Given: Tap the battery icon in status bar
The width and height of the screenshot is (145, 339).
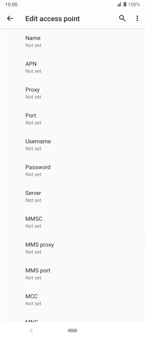Looking at the screenshot, I should click(125, 4).
